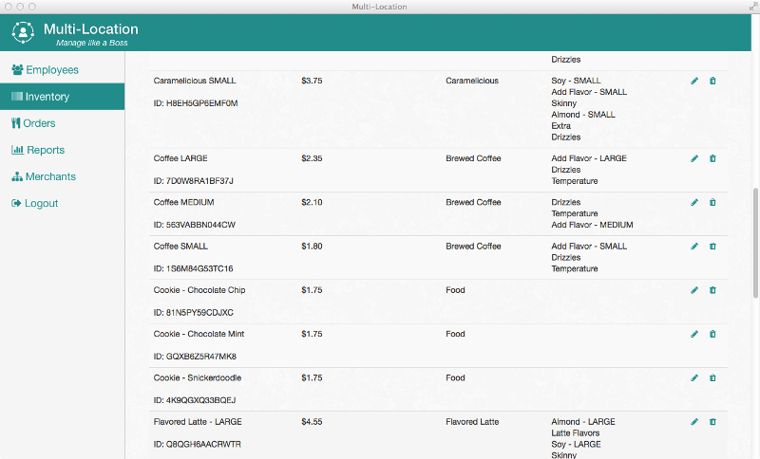760x459 pixels.
Task: Click the Flavored Latte category cell
Action: click(x=472, y=422)
